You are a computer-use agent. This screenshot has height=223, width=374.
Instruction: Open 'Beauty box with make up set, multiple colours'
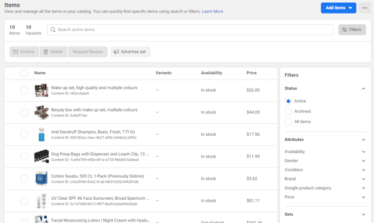tap(94, 110)
